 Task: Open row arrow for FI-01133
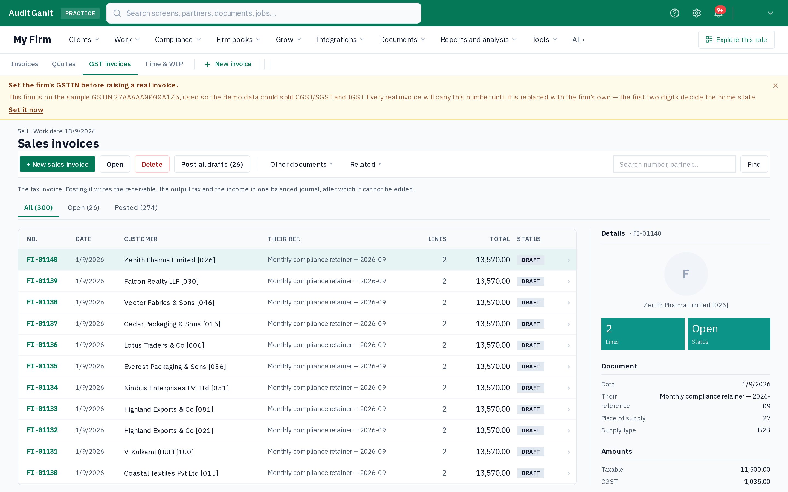[x=569, y=409]
